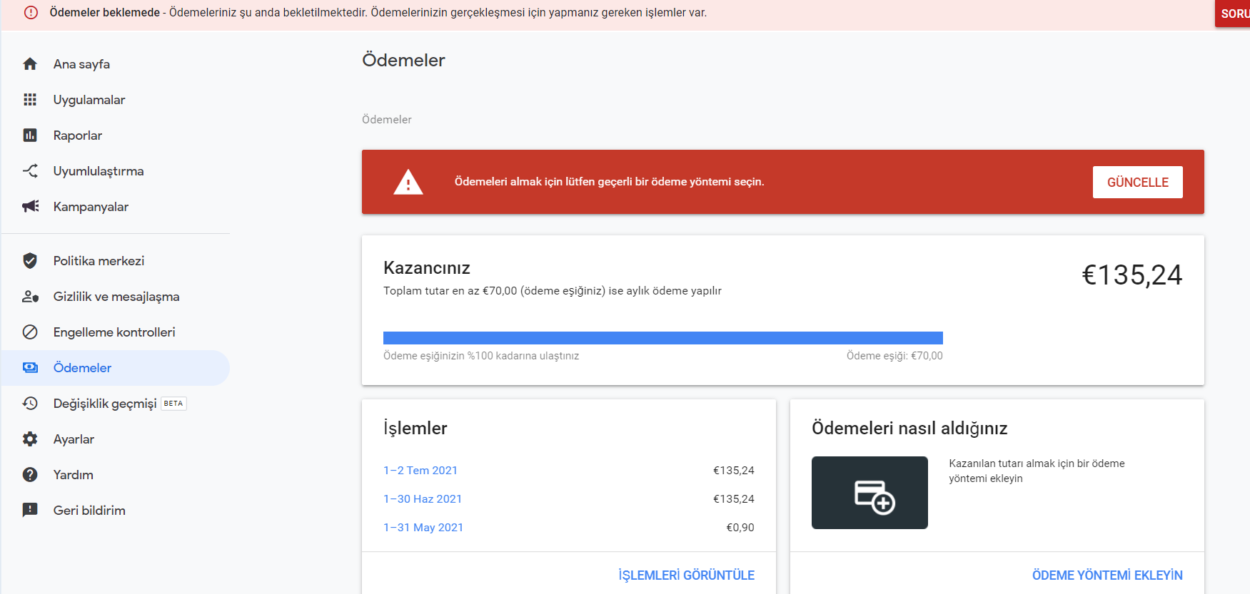This screenshot has height=594, width=1250.
Task: Click the Ana sayfa home icon
Action: (x=30, y=64)
